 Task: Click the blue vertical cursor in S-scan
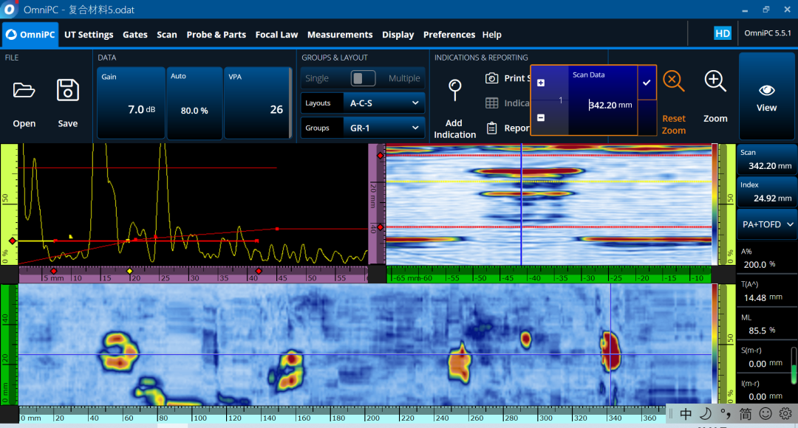point(521,204)
